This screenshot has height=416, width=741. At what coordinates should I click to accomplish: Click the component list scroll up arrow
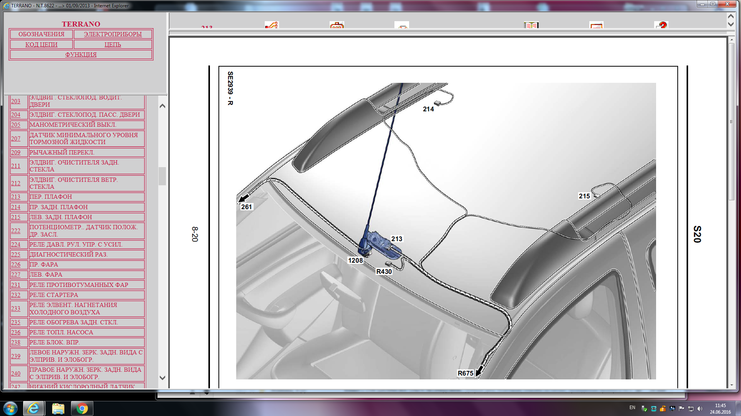point(162,106)
